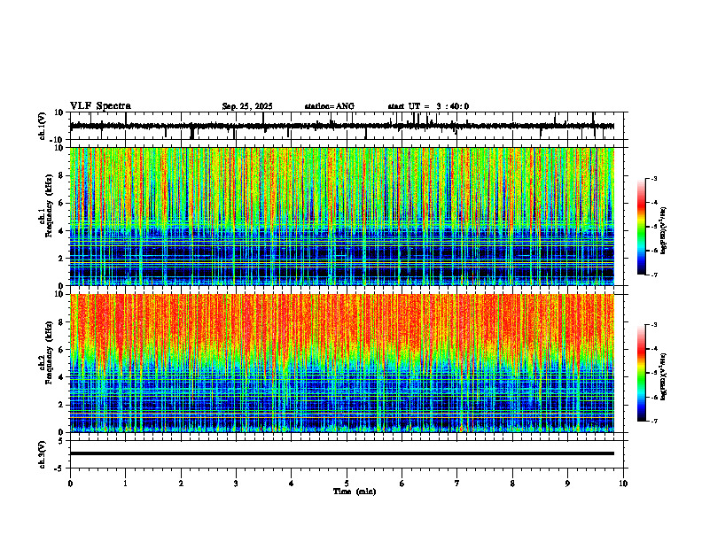Click the ch.2 color scale log(PSD) unit label

tap(664, 377)
